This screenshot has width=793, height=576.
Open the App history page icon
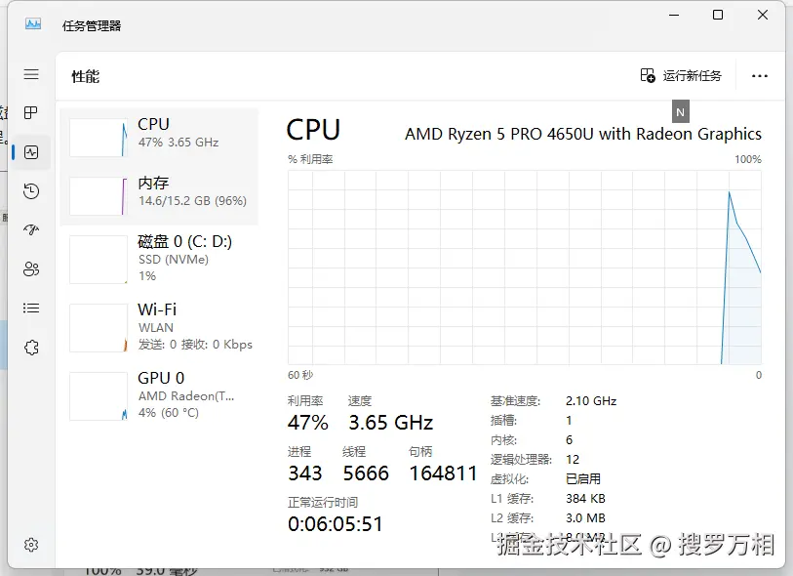point(31,190)
